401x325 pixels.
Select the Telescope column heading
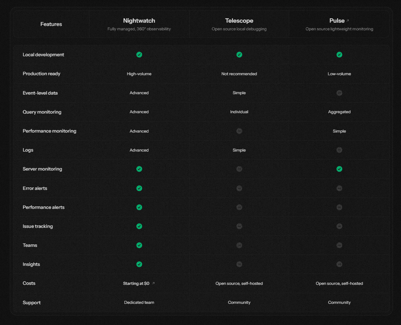click(x=239, y=21)
